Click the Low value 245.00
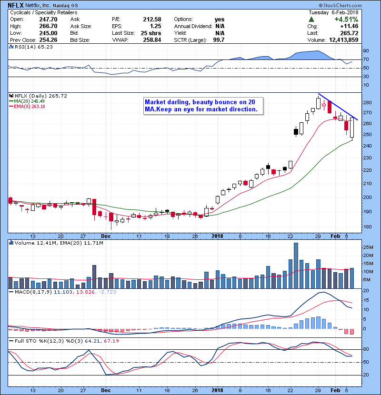Screen dimensions: 381x395 point(48,33)
